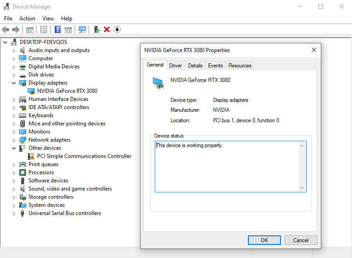
Task: Click inside the Device status text box
Action: (231, 167)
